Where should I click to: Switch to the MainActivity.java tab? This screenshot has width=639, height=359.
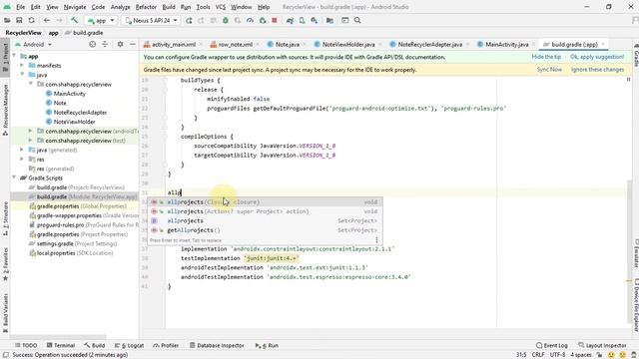tap(506, 44)
